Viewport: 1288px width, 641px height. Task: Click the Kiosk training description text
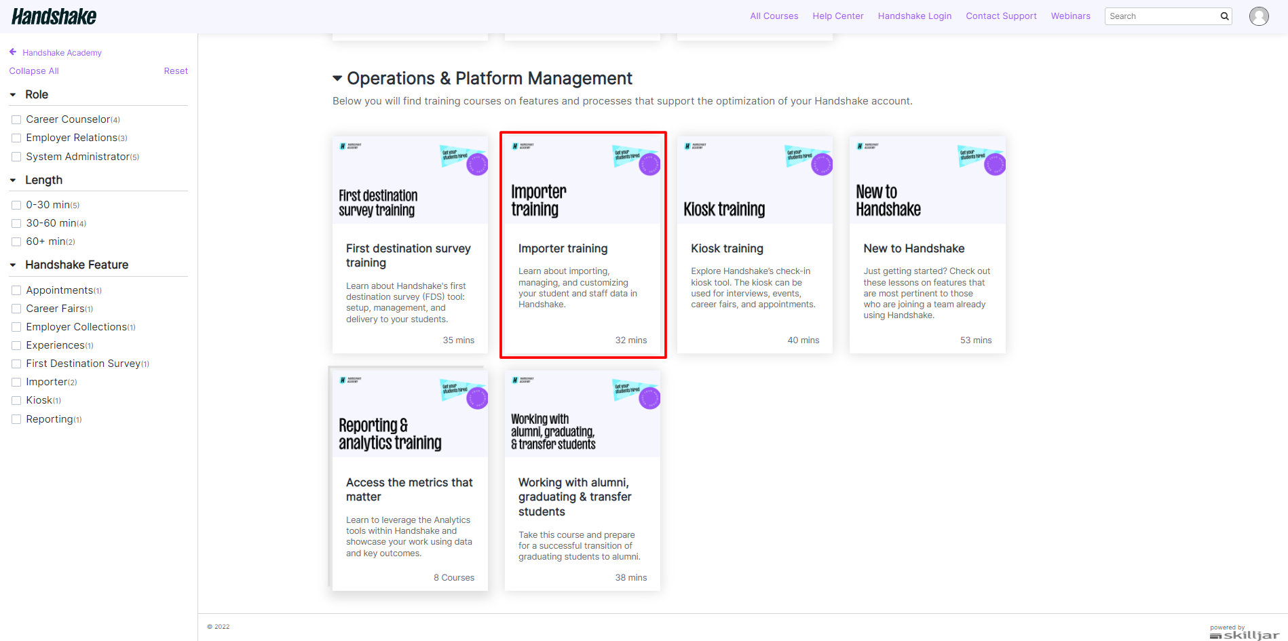point(753,288)
